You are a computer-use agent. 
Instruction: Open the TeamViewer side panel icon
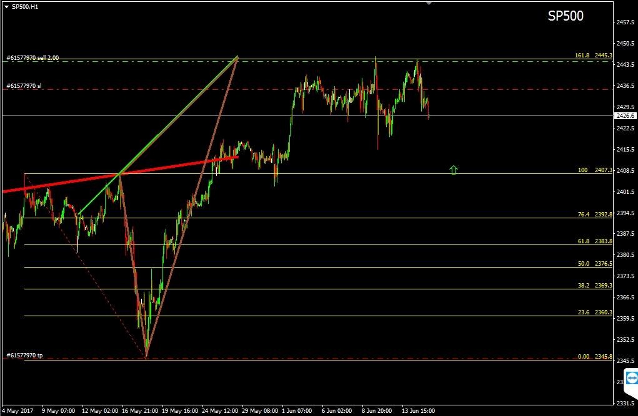(x=632, y=379)
